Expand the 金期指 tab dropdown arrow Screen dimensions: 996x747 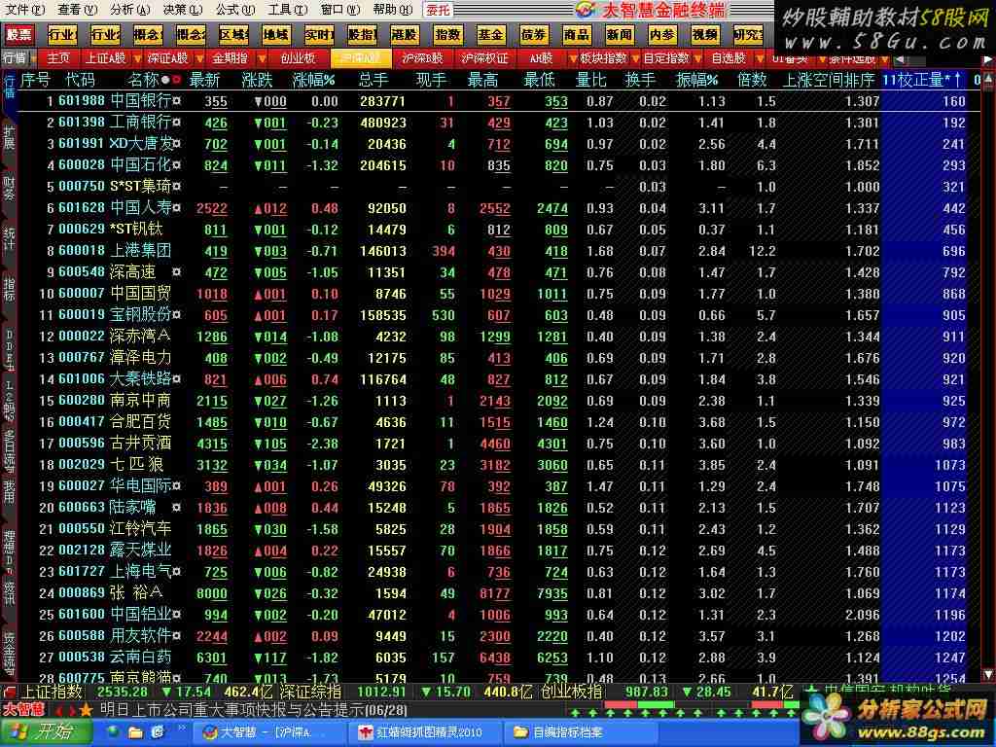[x=261, y=59]
